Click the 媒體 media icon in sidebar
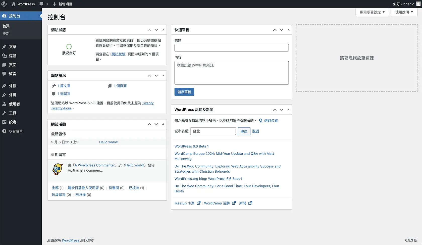This screenshot has height=245, width=422. [4, 56]
